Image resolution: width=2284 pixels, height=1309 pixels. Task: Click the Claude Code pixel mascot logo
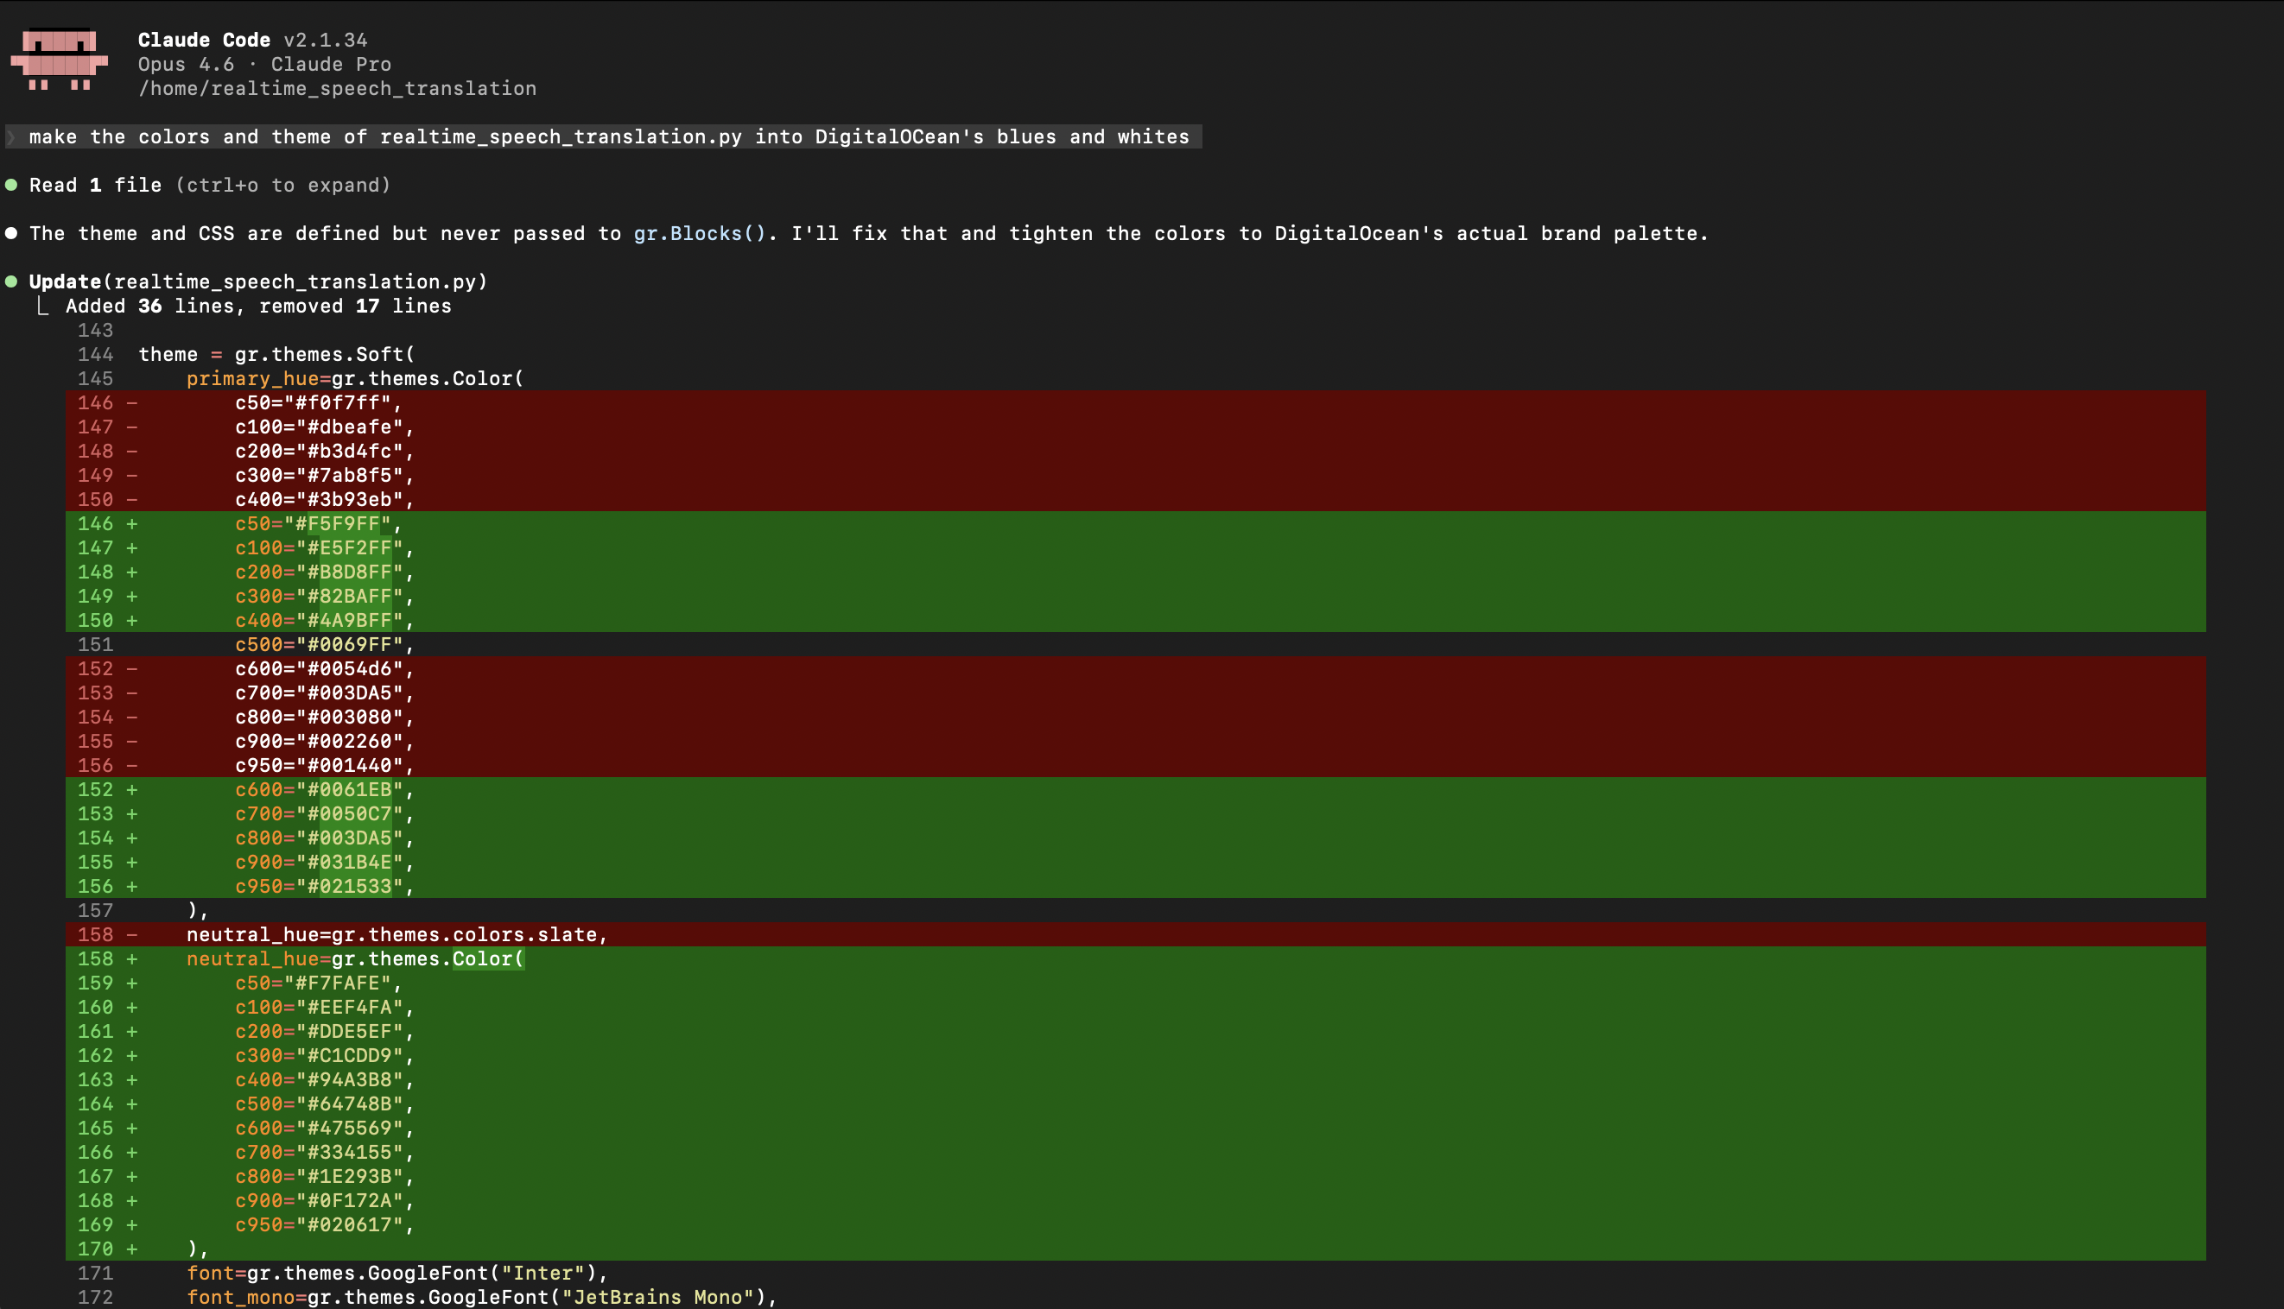pyautogui.click(x=59, y=61)
